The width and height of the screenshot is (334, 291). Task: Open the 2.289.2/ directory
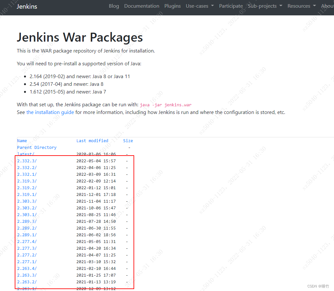tap(27, 228)
